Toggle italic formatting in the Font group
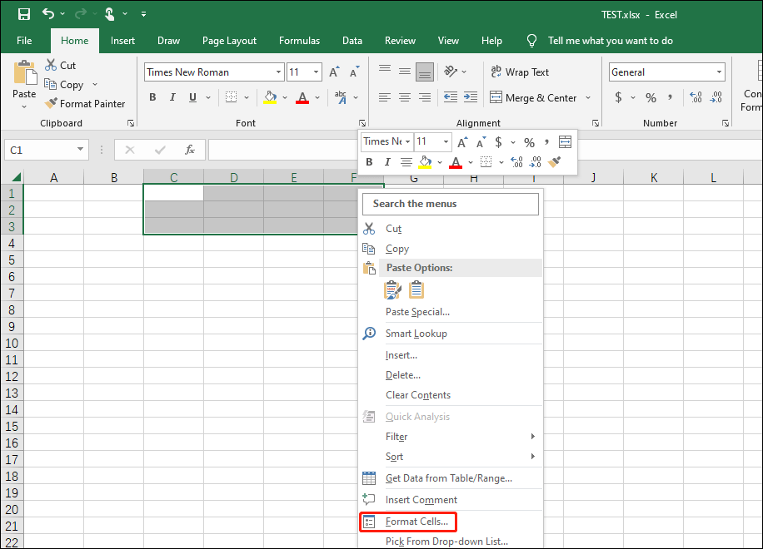The image size is (763, 549). tap(174, 97)
